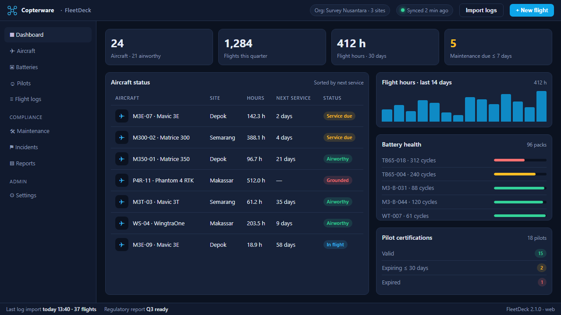
Task: Click the airplane icon for M3E-09 Mavic 3E
Action: coord(122,245)
